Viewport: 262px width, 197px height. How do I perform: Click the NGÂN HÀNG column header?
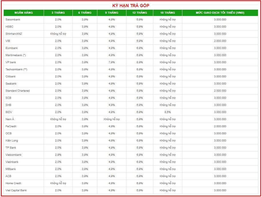[24, 13]
